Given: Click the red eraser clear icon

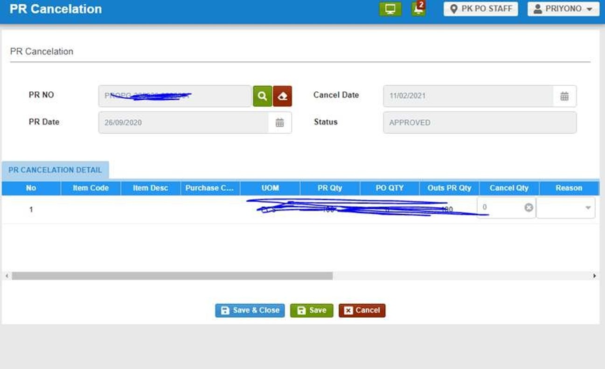Looking at the screenshot, I should coord(282,96).
